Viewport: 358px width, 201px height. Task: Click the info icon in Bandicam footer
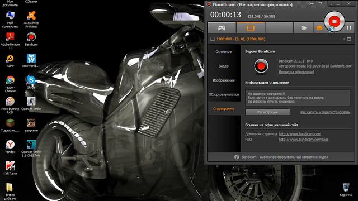coord(237,157)
